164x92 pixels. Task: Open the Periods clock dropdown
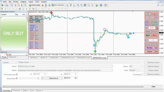point(101,5)
